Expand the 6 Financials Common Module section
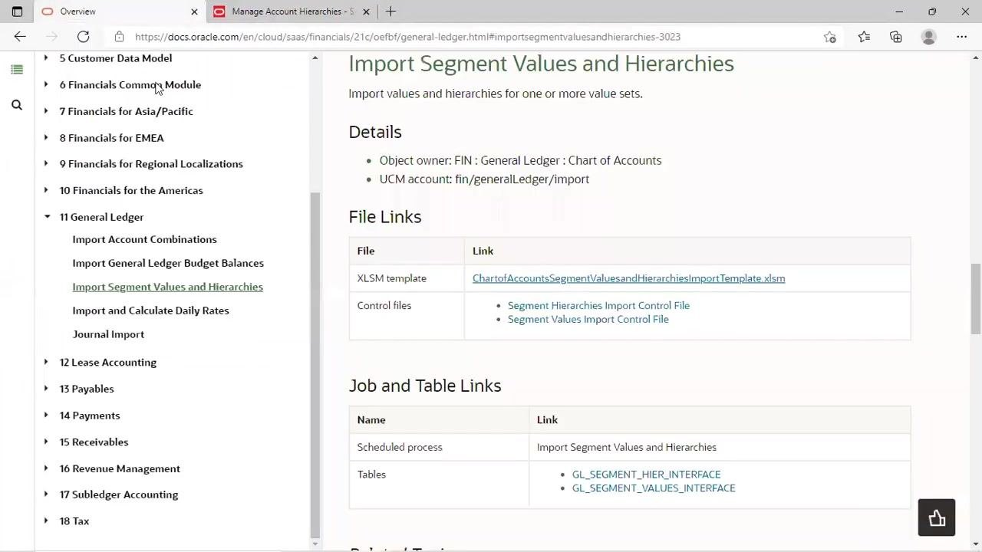 click(x=46, y=85)
